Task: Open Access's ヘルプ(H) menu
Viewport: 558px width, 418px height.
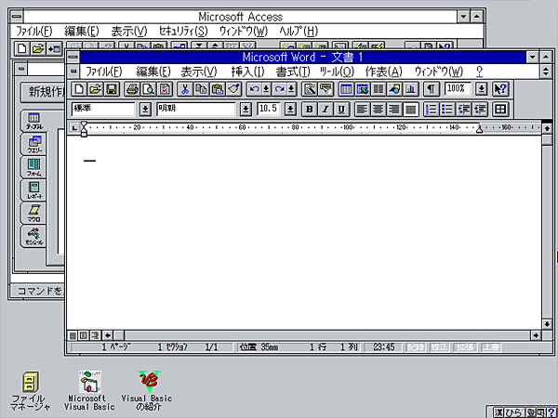Action: pos(299,32)
